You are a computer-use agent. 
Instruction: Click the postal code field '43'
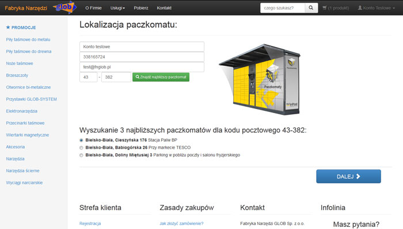coord(89,77)
